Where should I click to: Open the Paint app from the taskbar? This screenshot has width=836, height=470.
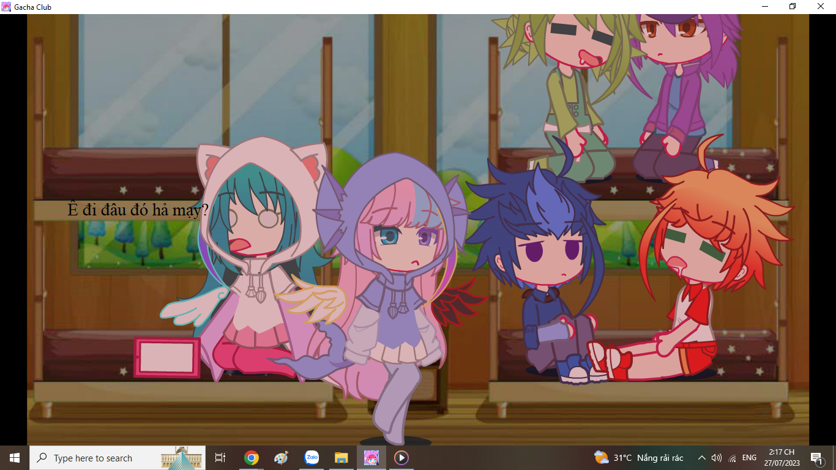pyautogui.click(x=281, y=458)
